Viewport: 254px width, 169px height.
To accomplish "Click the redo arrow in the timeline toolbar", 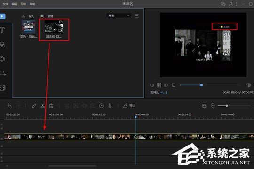I will click(18, 106).
